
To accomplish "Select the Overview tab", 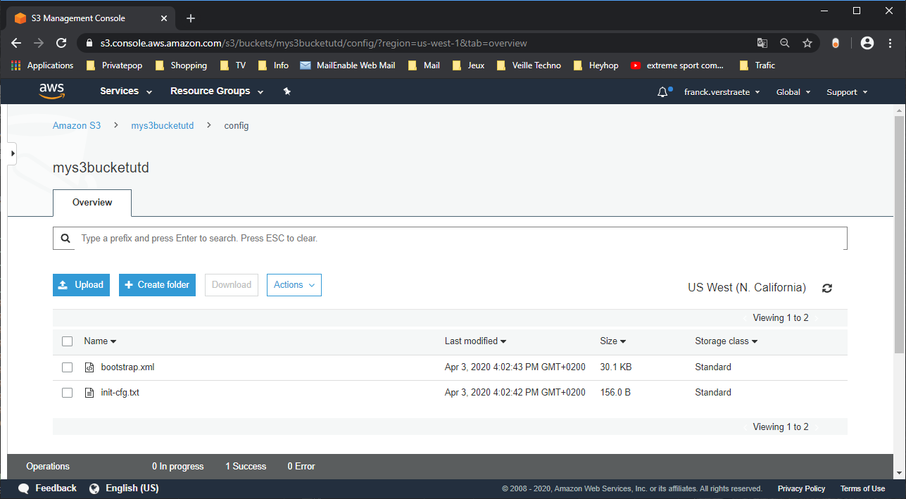I will [92, 203].
